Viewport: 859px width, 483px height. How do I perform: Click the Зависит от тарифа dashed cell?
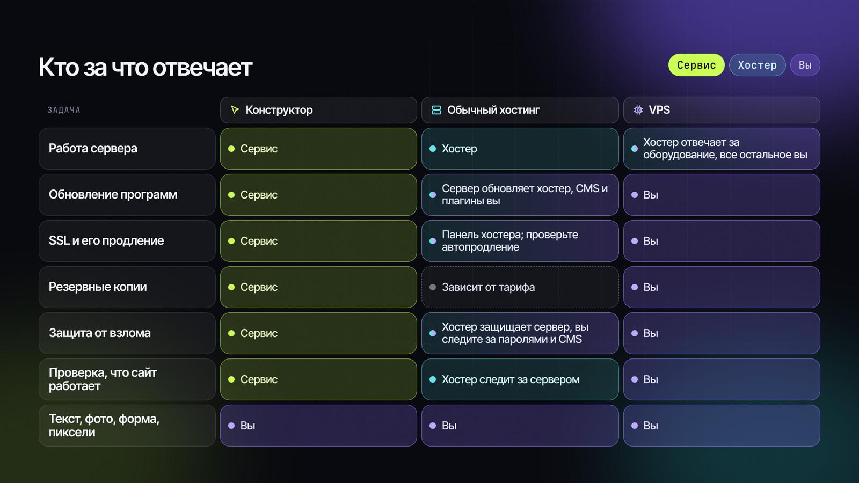click(x=520, y=287)
